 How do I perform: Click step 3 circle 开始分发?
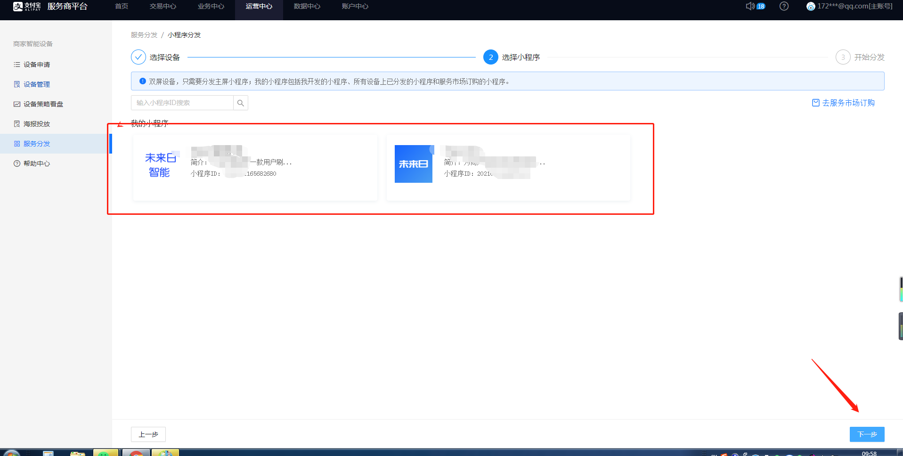pyautogui.click(x=843, y=57)
